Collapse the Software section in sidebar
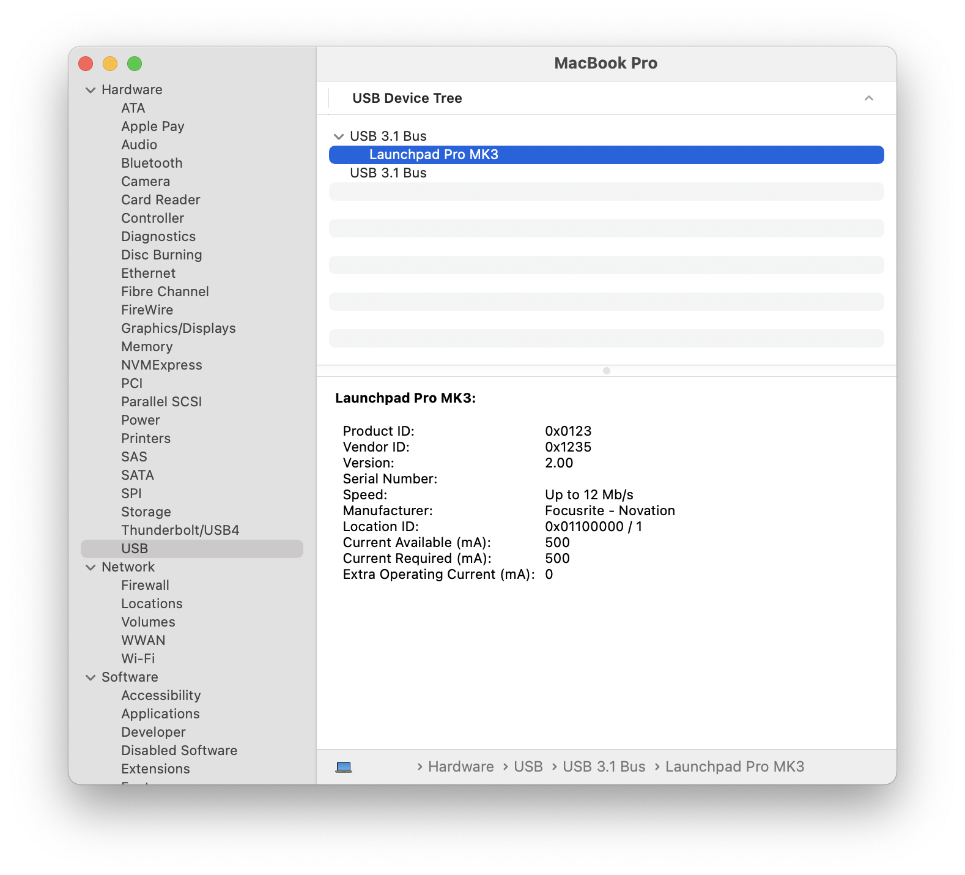Image resolution: width=965 pixels, height=875 pixels. click(91, 677)
